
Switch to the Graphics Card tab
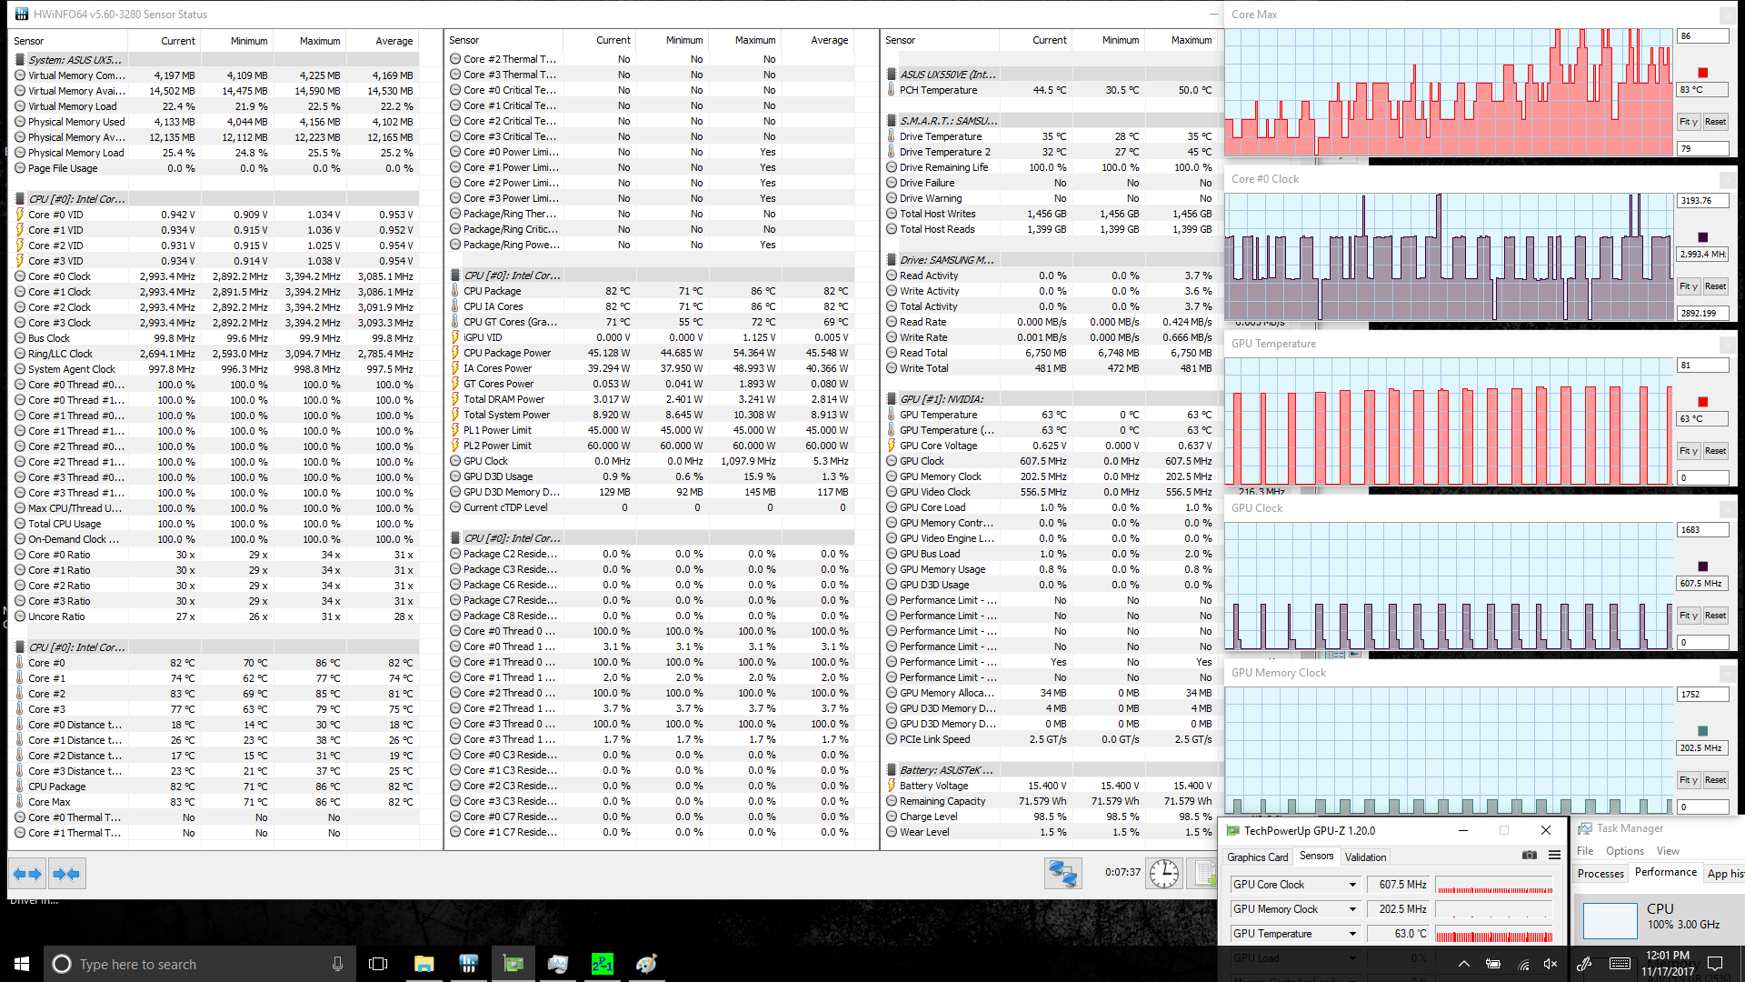click(x=1257, y=857)
